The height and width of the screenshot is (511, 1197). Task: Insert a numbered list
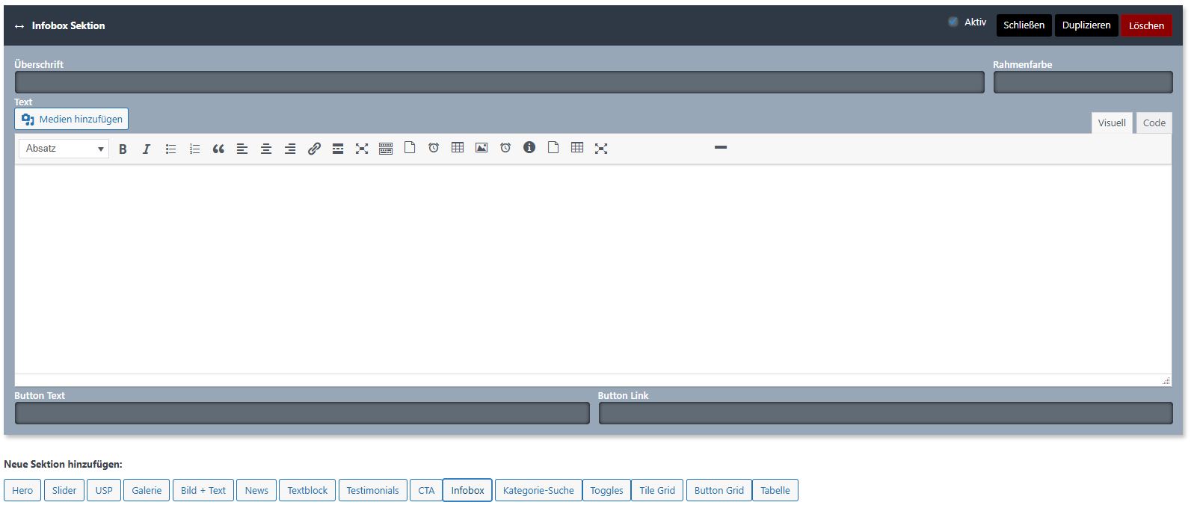coord(194,149)
